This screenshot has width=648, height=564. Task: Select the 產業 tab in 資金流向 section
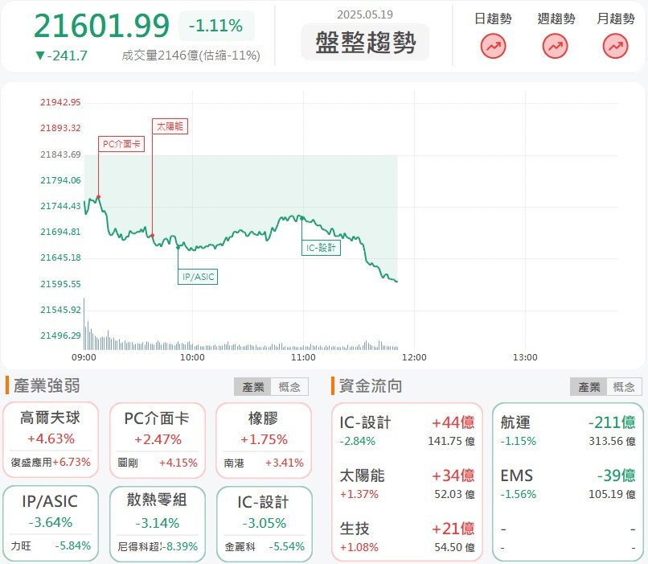(x=589, y=387)
